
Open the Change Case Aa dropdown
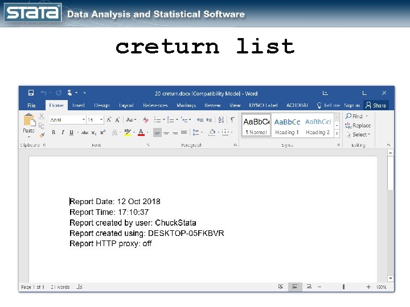pos(132,120)
